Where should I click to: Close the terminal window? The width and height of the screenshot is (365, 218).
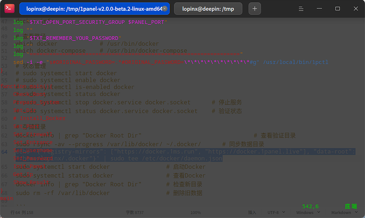point(355,8)
